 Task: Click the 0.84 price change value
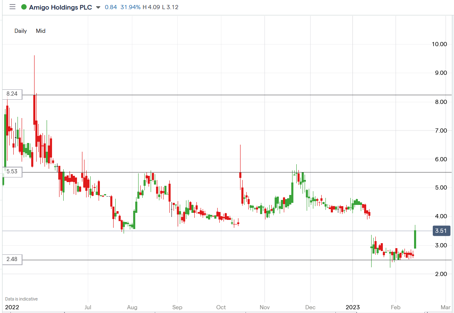click(111, 7)
